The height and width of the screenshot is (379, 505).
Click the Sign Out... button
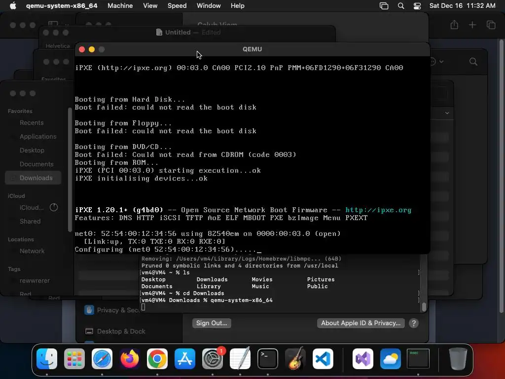point(212,323)
